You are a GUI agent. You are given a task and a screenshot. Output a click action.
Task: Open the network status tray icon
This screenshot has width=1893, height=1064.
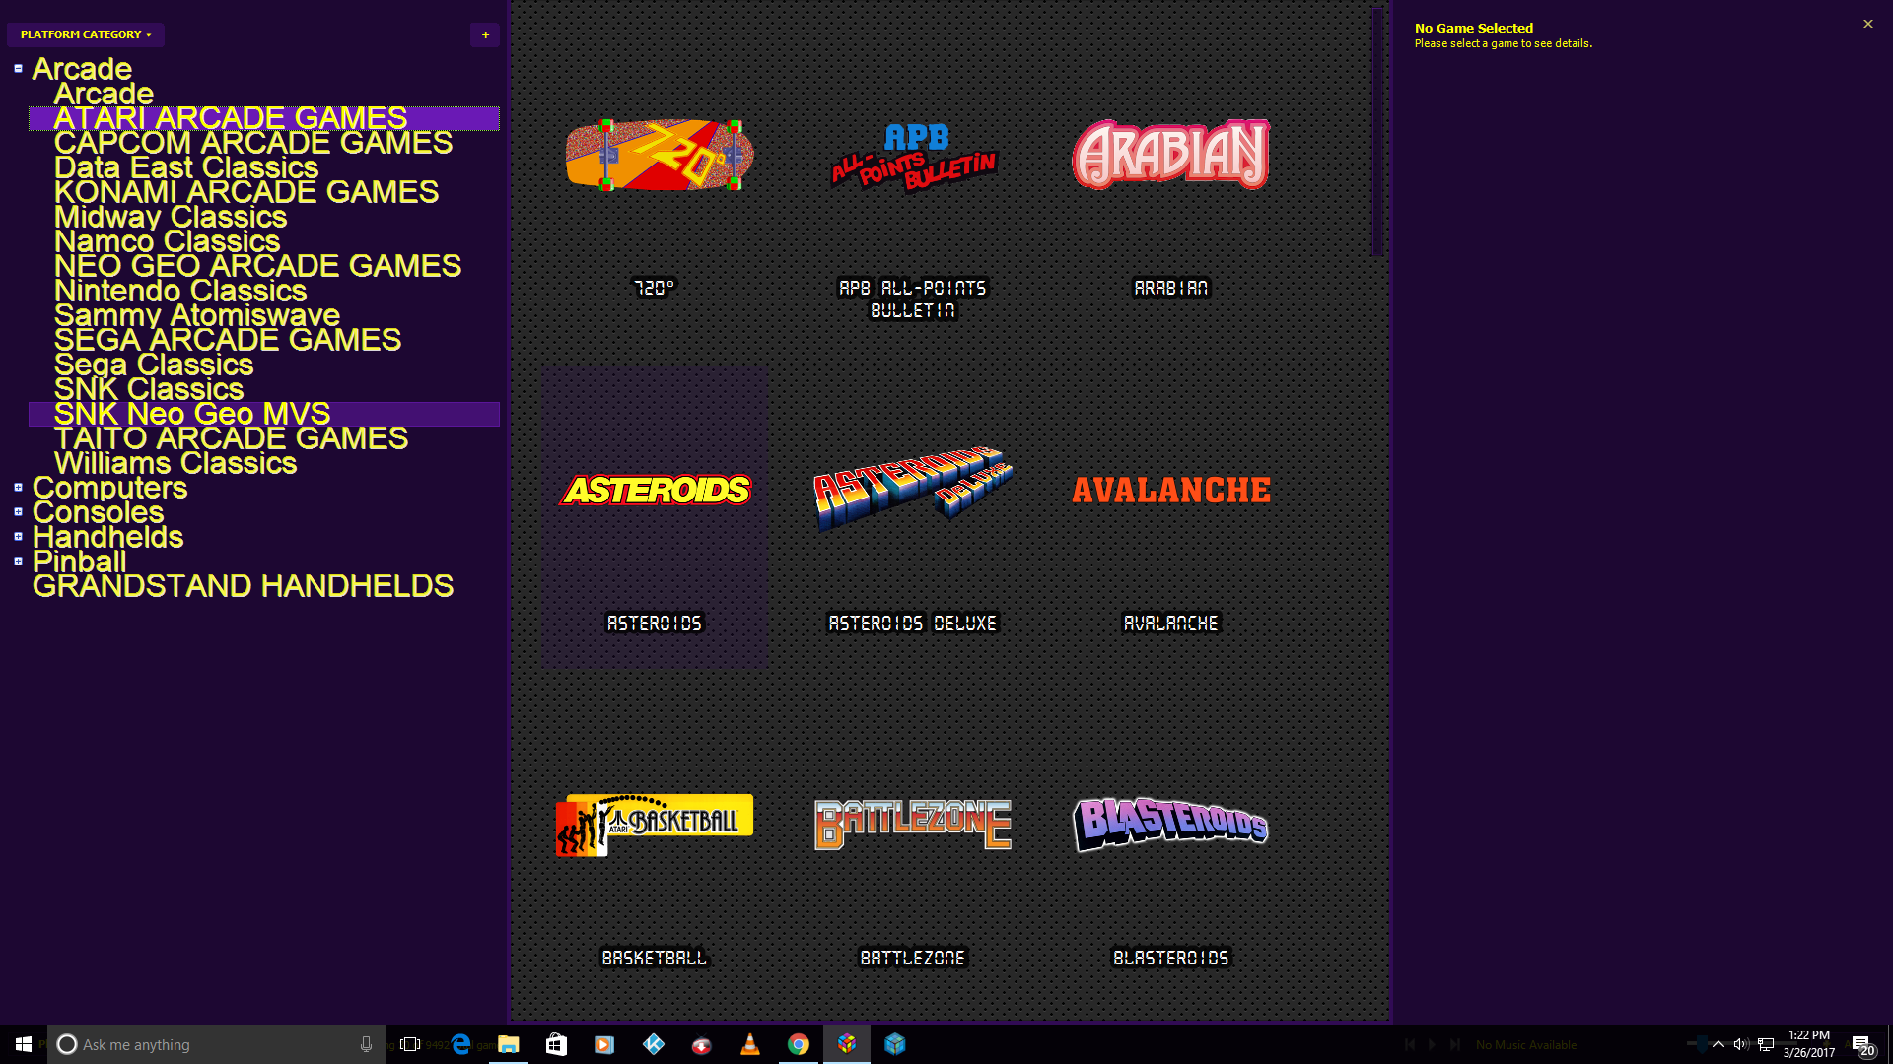(x=1766, y=1044)
